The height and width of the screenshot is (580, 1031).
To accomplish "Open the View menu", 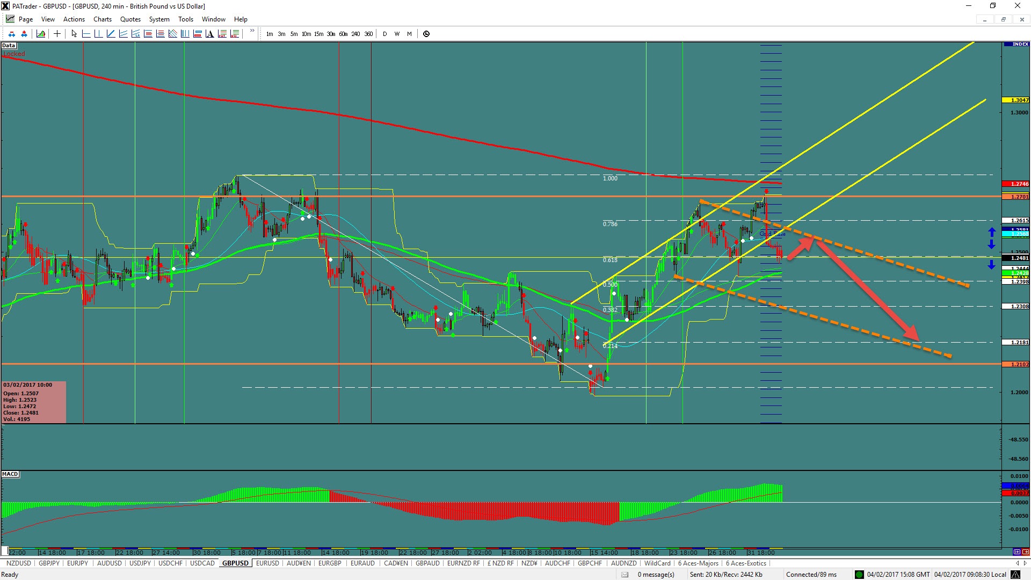I will pos(48,19).
